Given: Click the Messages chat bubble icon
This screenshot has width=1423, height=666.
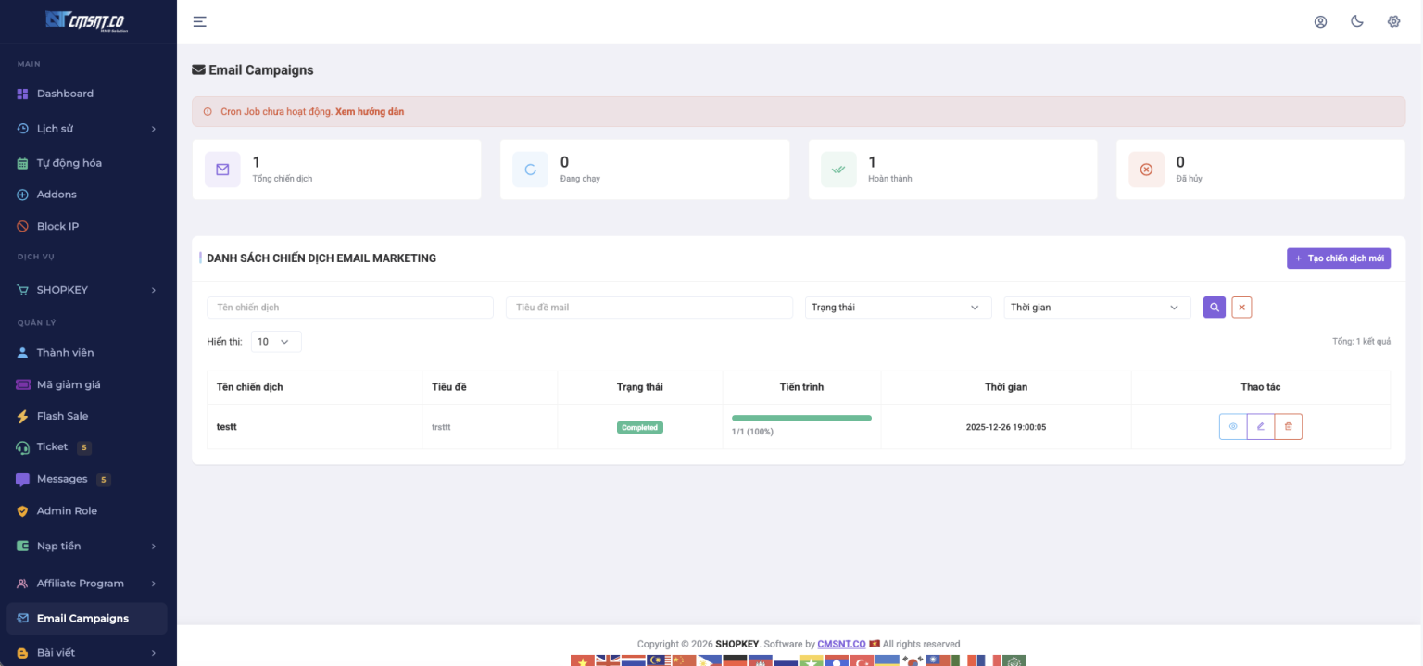Looking at the screenshot, I should 23,480.
